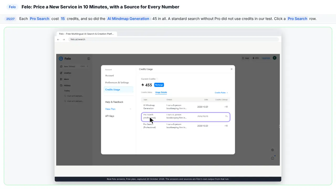This screenshot has width=336, height=189.
Task: Open Preferences & Settings
Action: [x=117, y=83]
